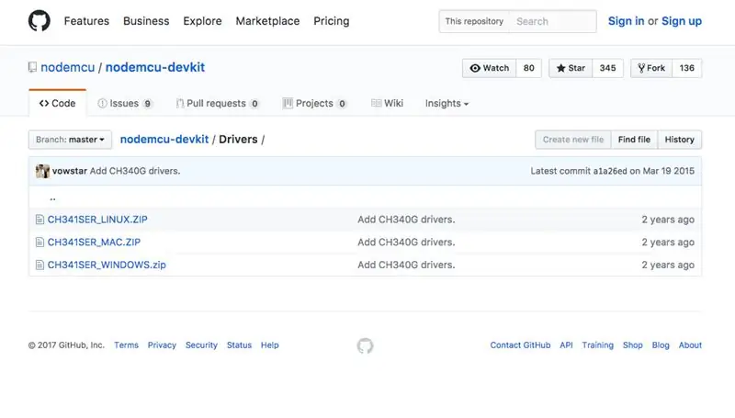
Task: Go up to parent directory (..)
Action: point(52,198)
